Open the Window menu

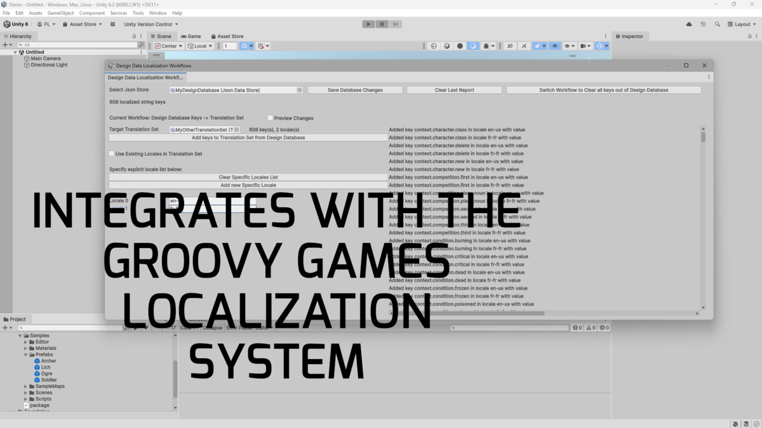tap(157, 12)
